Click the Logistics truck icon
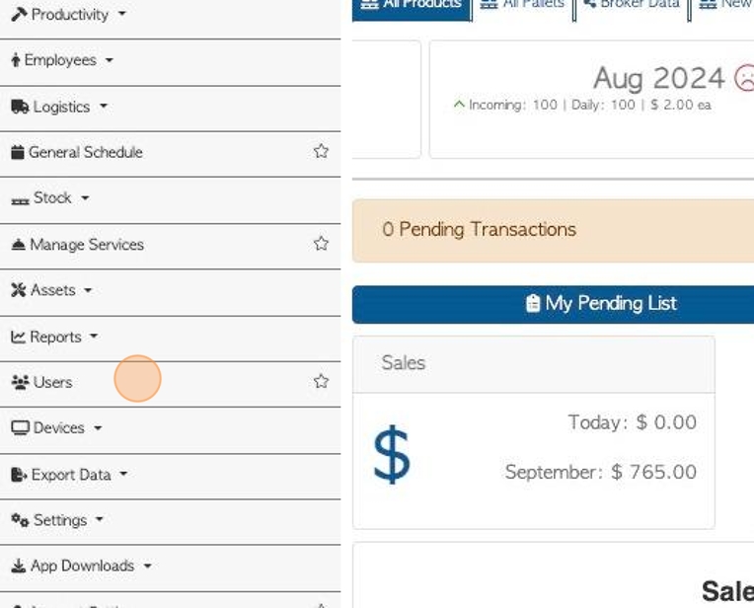 click(20, 107)
